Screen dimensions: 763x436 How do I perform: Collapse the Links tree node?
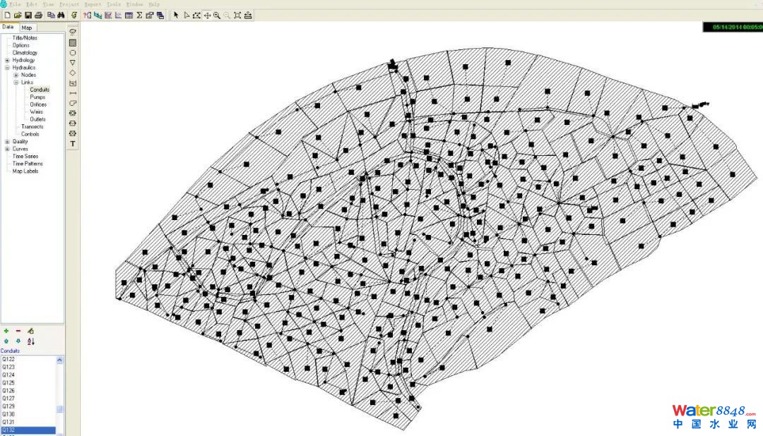pos(16,83)
